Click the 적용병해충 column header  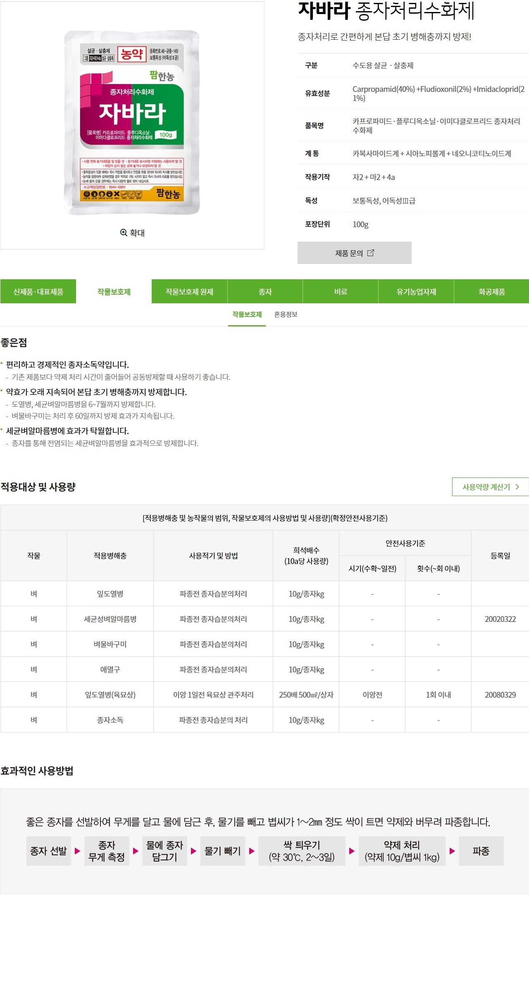click(110, 556)
